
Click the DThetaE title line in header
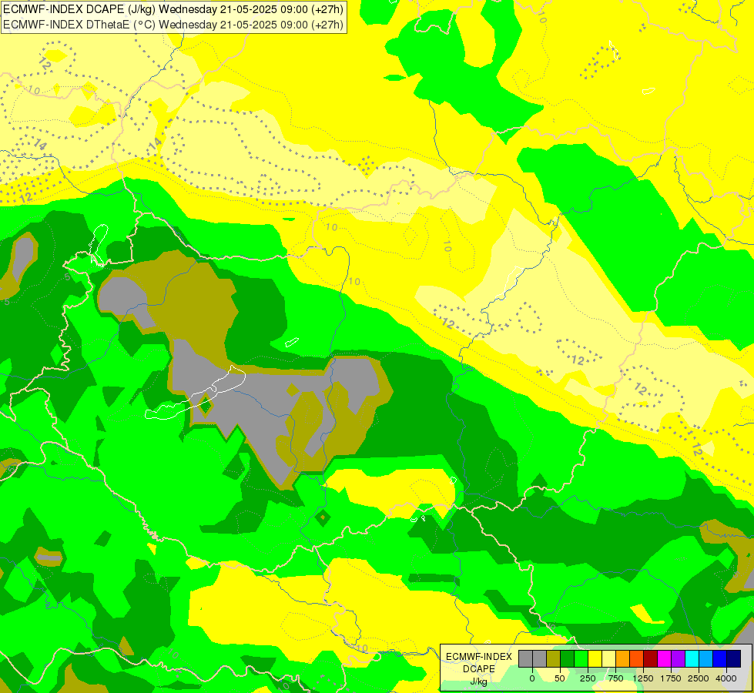pyautogui.click(x=173, y=24)
